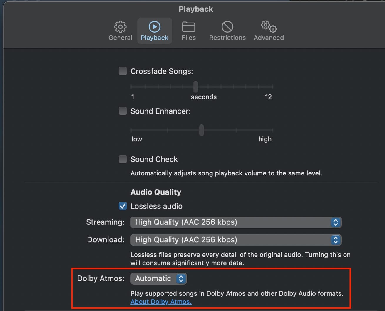Click the Streaming dropdown arrow stepper
Viewport: 385px width, 311px height.
[x=335, y=222]
